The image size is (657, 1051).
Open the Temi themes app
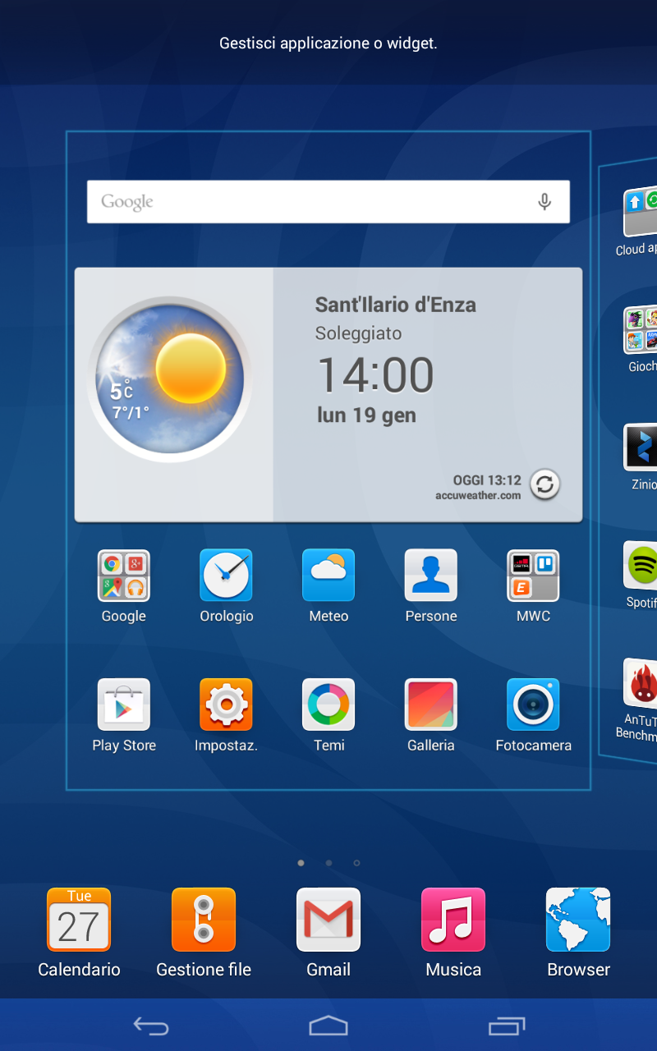328,704
